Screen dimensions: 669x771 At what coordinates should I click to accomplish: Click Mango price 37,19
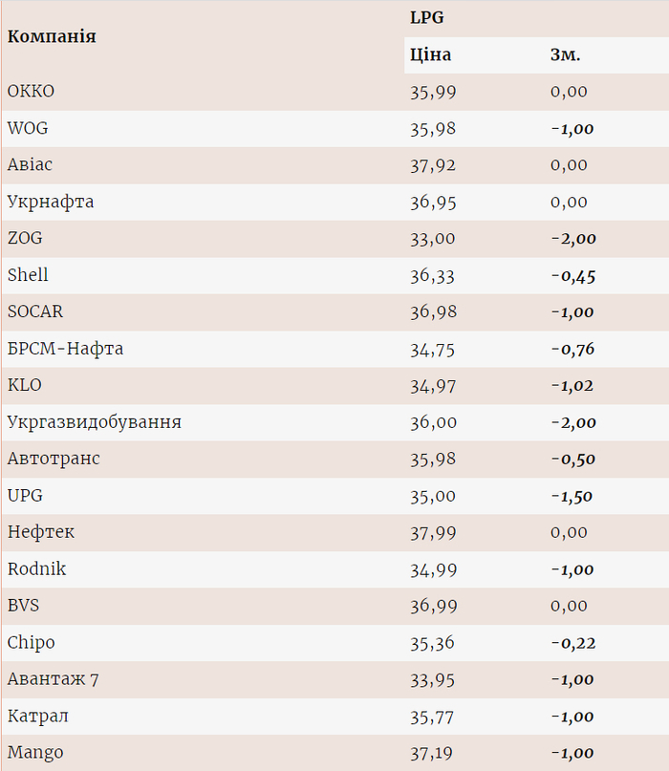[433, 753]
